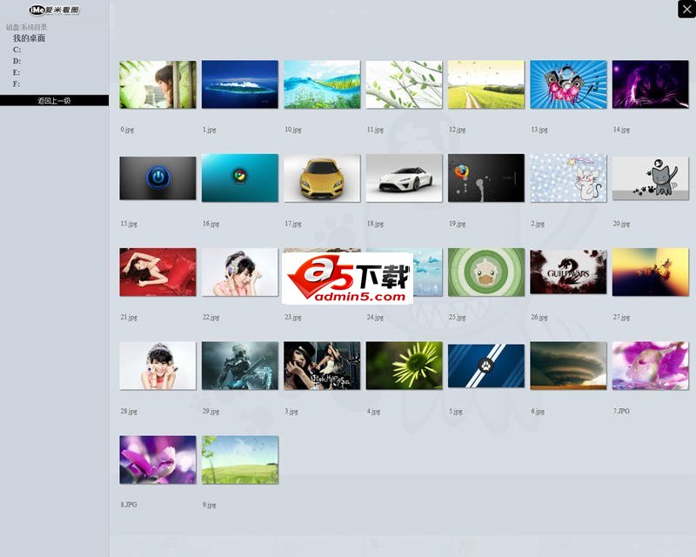Open thumbnail 4.jpg green flower macro

[404, 366]
